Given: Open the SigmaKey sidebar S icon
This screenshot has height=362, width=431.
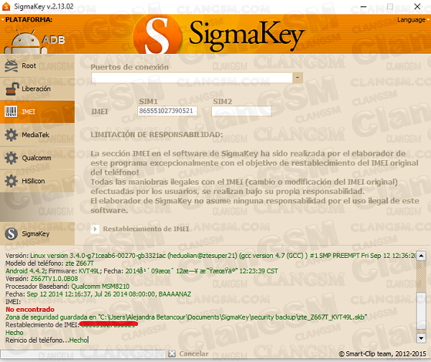Looking at the screenshot, I should (x=11, y=233).
